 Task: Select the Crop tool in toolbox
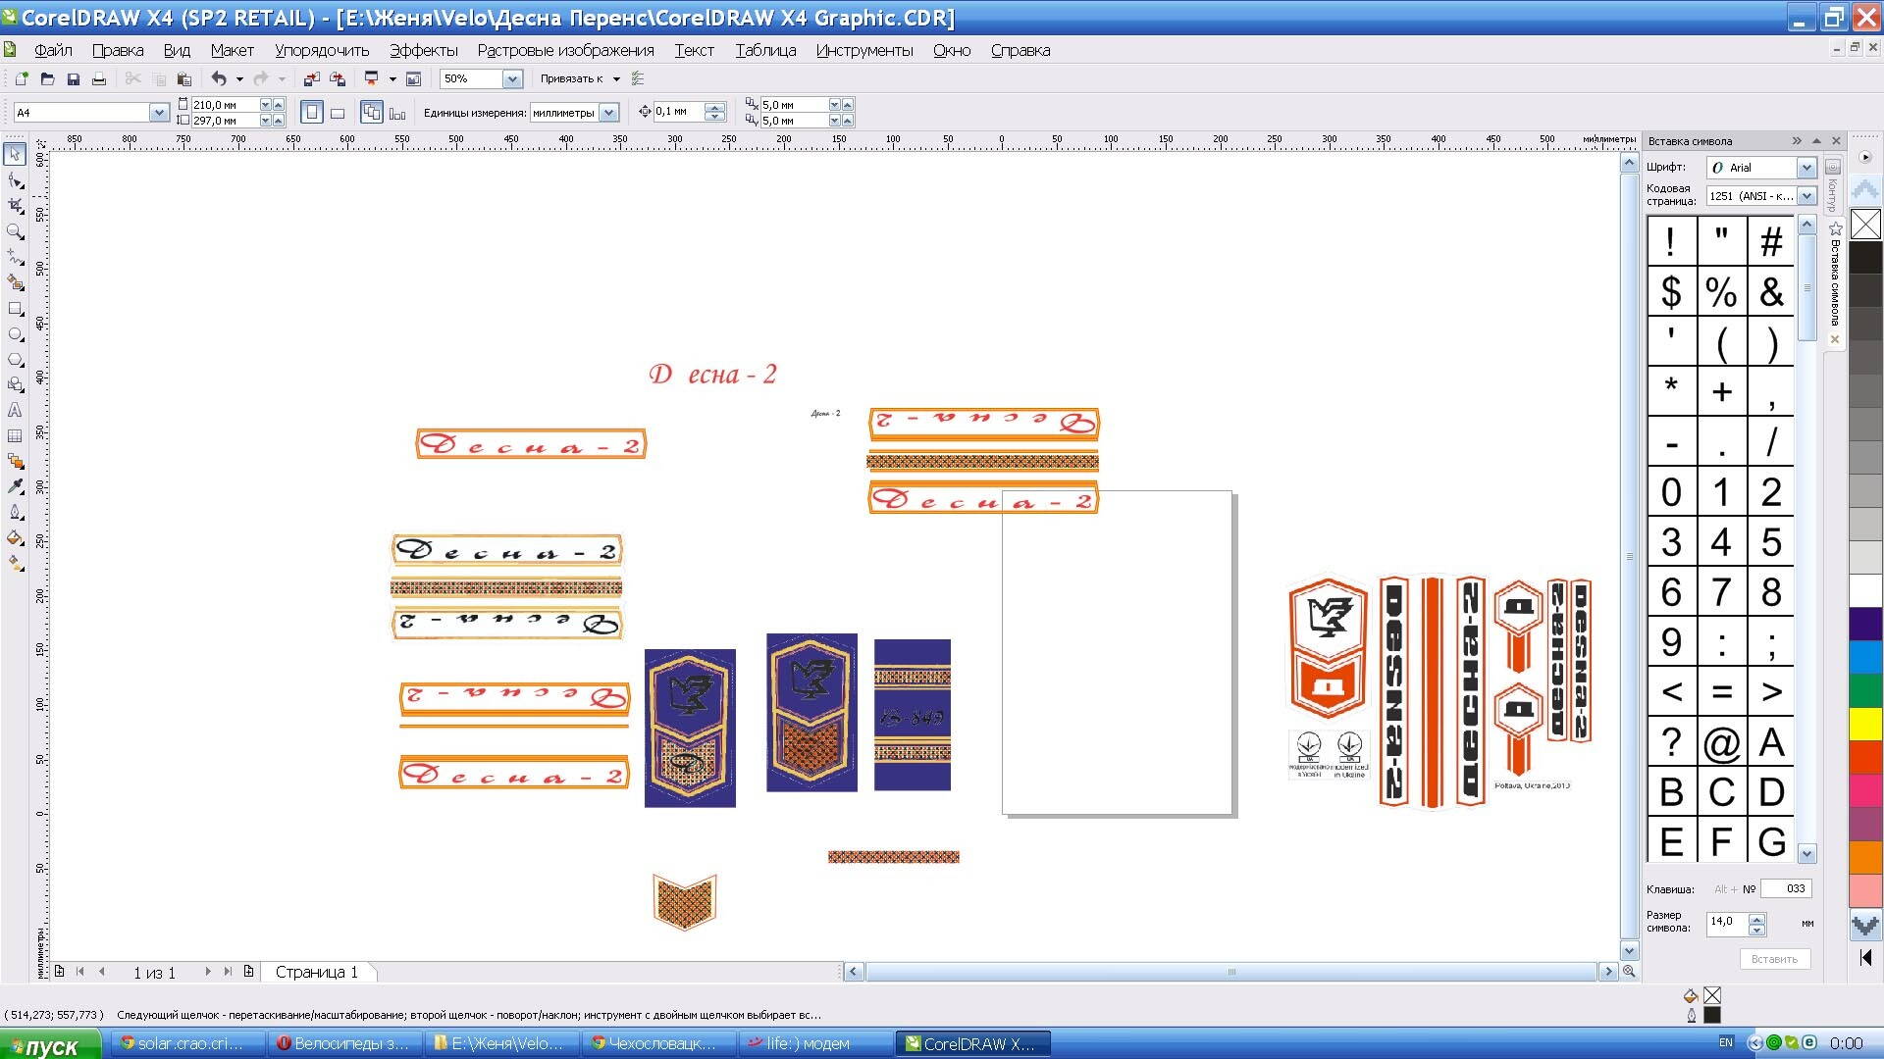tap(16, 206)
